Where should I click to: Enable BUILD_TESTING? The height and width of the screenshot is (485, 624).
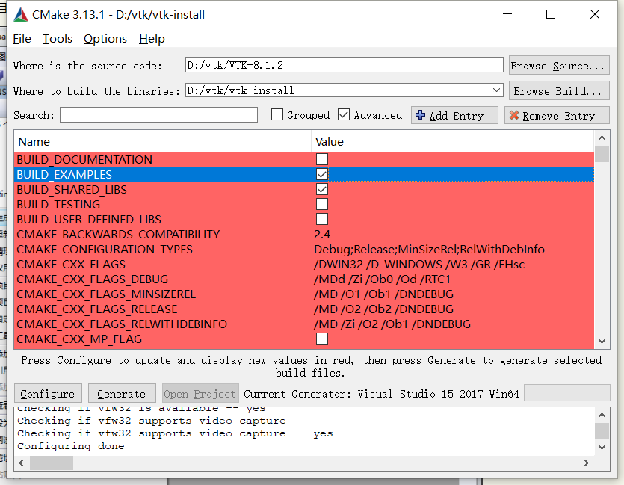pyautogui.click(x=321, y=203)
